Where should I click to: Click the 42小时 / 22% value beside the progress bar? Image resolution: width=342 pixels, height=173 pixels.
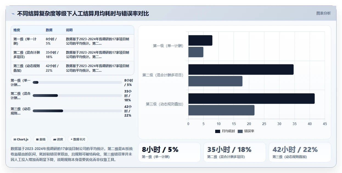(x=128, y=111)
